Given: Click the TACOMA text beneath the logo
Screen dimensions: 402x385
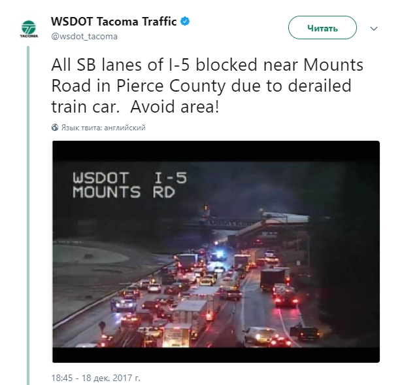Looking at the screenshot, I should pyautogui.click(x=29, y=36).
